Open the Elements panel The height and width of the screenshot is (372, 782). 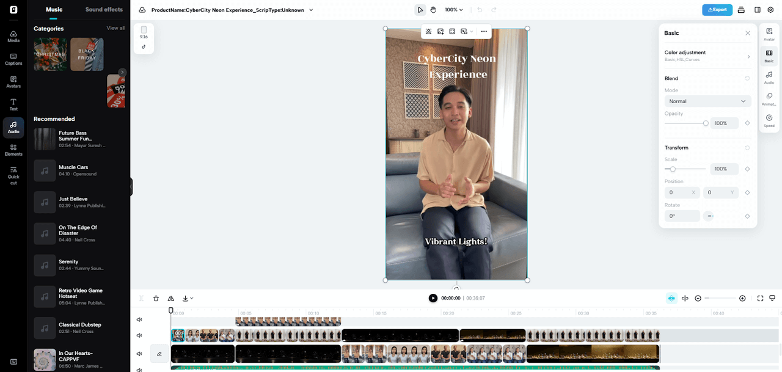tap(13, 150)
